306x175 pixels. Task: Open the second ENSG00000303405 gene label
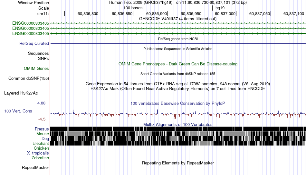pos(31,28)
